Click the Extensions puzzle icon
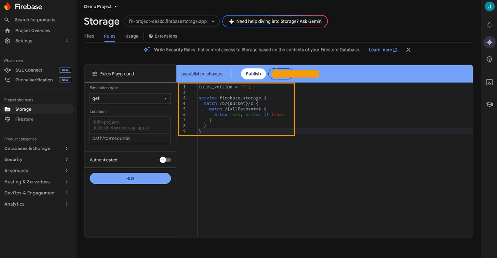 point(151,36)
